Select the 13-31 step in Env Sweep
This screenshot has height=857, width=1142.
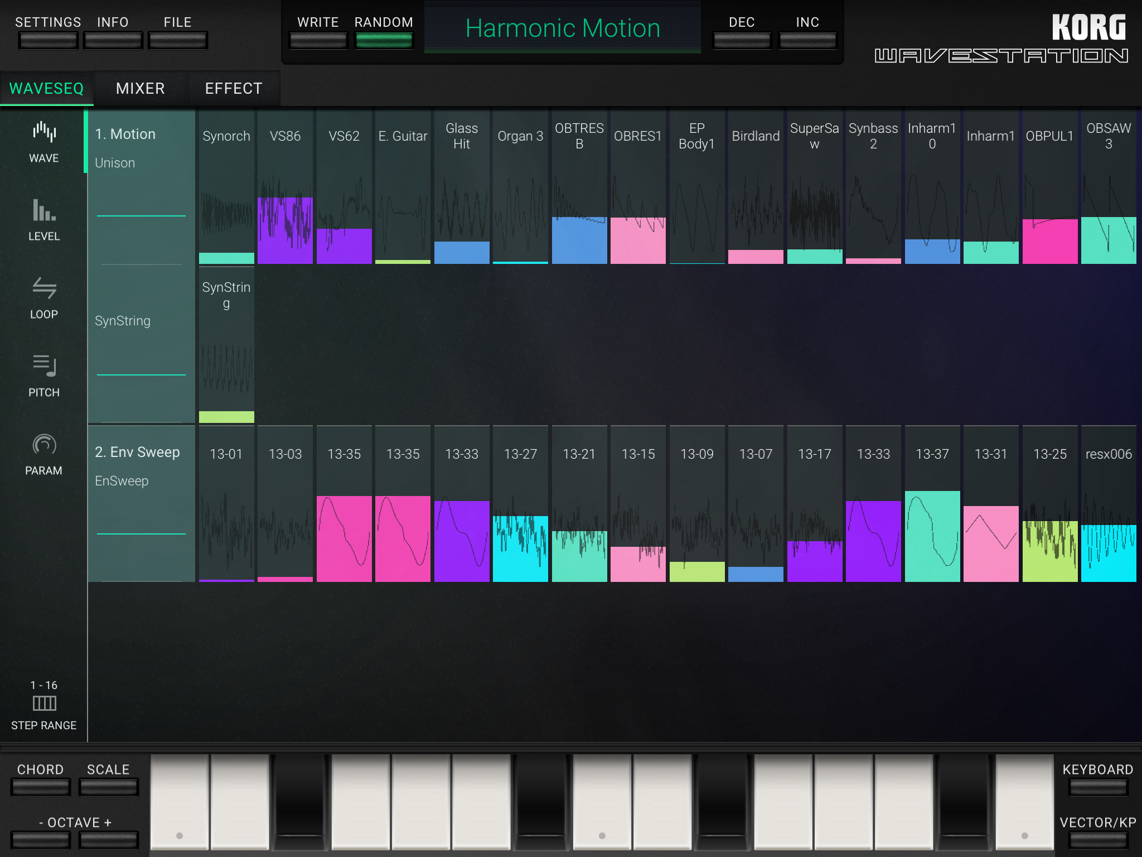(991, 504)
